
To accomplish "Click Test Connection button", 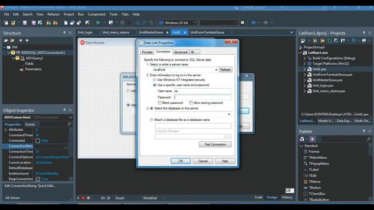I will [x=215, y=144].
